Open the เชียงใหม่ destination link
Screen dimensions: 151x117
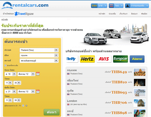click(73, 80)
